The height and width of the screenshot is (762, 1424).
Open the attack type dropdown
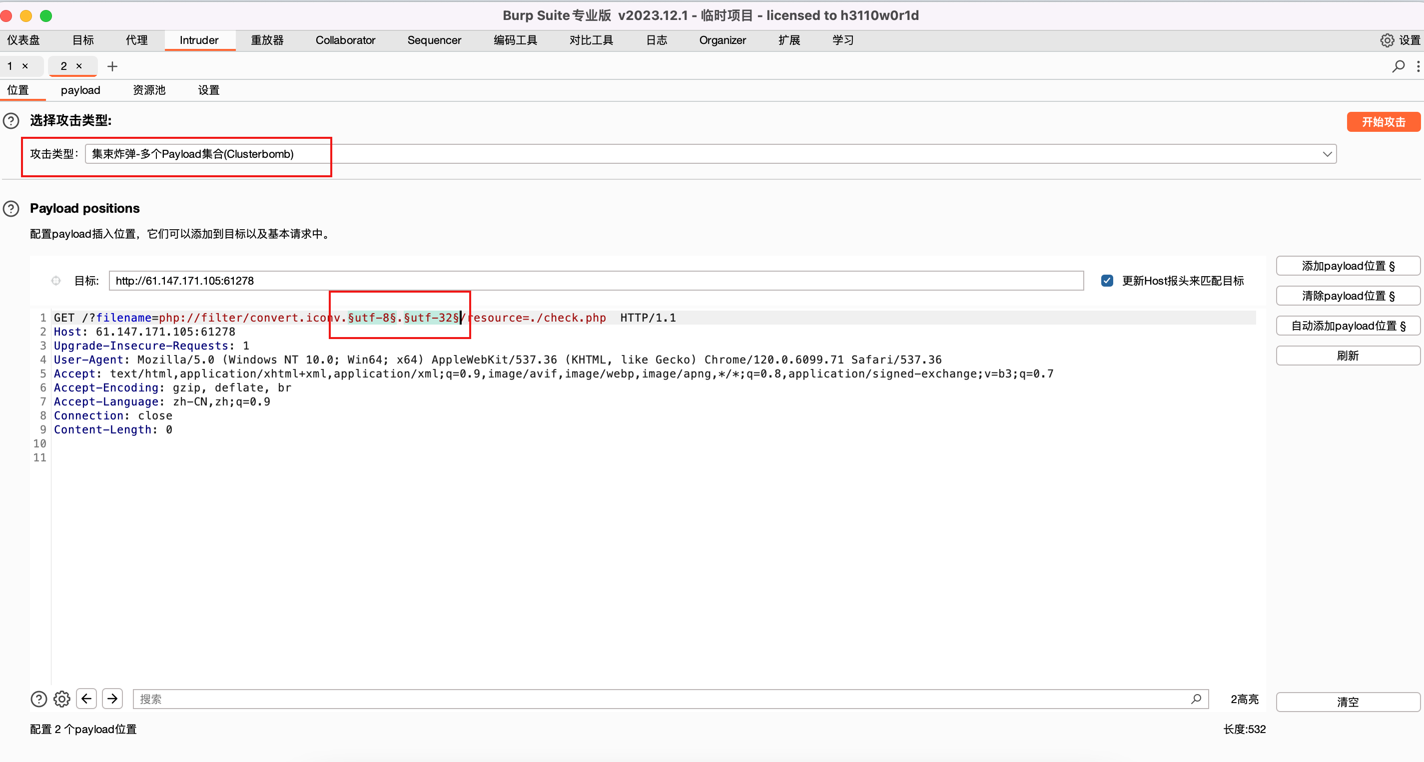[1327, 154]
